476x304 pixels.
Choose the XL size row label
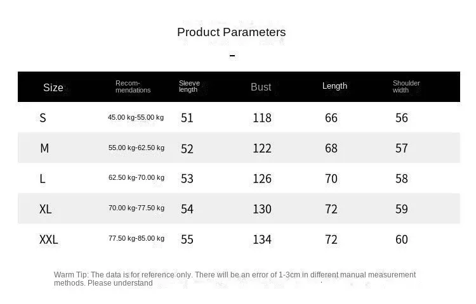point(46,209)
